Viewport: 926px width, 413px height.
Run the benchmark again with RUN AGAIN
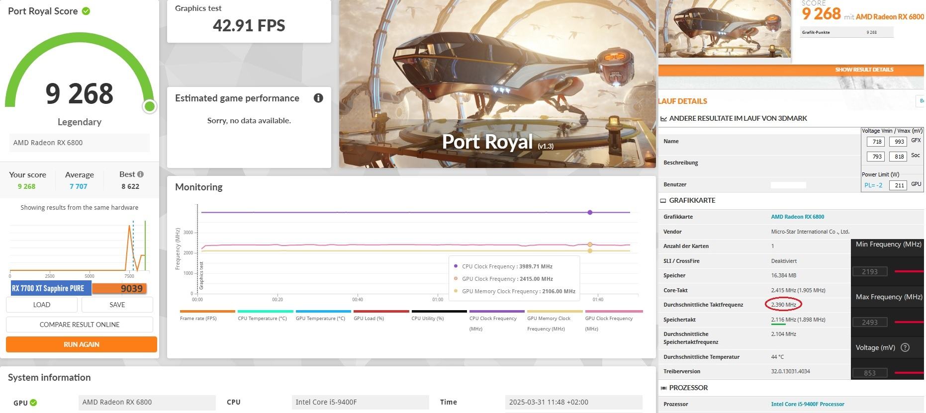coord(82,344)
